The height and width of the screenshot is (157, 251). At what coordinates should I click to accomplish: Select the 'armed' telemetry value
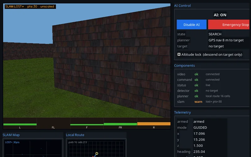pyautogui.click(x=199, y=122)
